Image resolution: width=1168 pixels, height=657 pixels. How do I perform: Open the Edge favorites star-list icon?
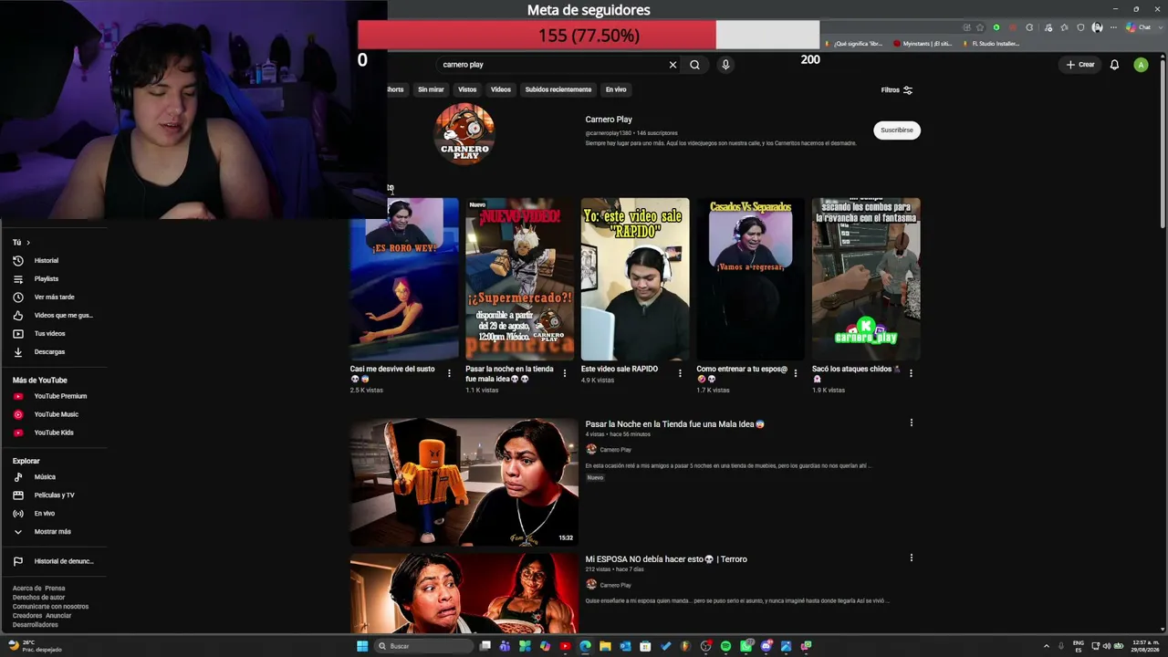click(x=1064, y=27)
